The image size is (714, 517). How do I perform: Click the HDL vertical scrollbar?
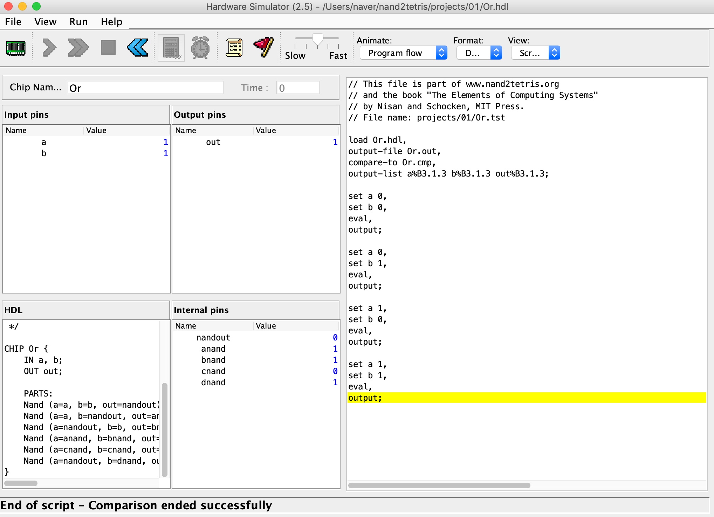pos(164,429)
